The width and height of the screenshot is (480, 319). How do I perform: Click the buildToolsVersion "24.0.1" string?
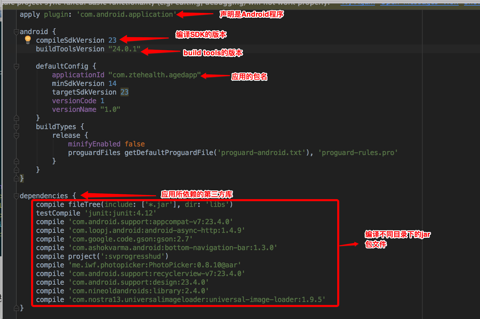(124, 49)
